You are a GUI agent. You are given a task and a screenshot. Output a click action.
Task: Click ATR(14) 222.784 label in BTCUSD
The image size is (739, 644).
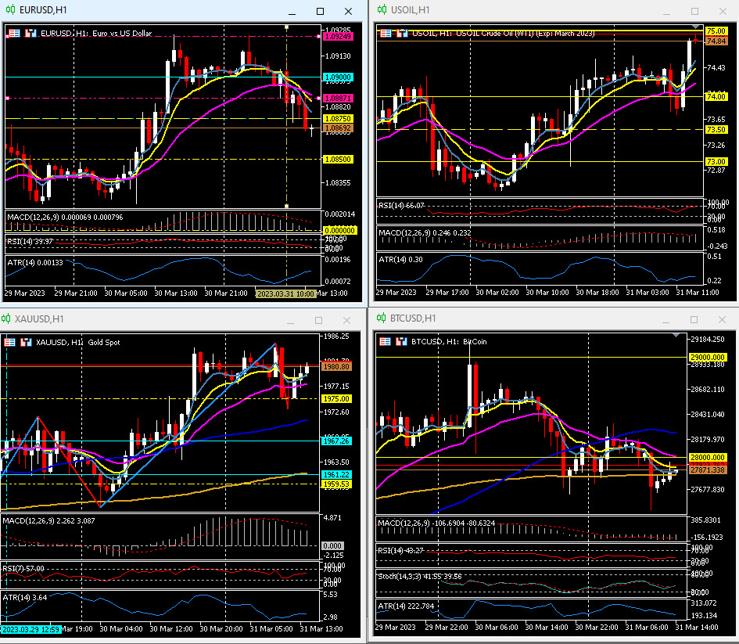pyautogui.click(x=407, y=606)
